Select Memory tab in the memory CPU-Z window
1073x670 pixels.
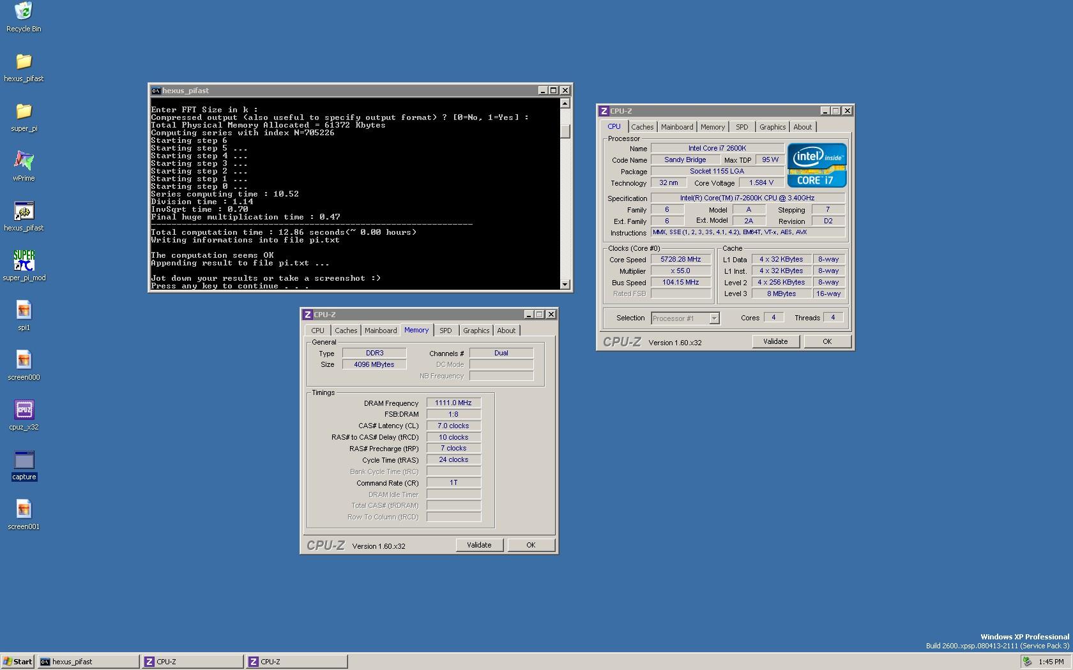416,330
